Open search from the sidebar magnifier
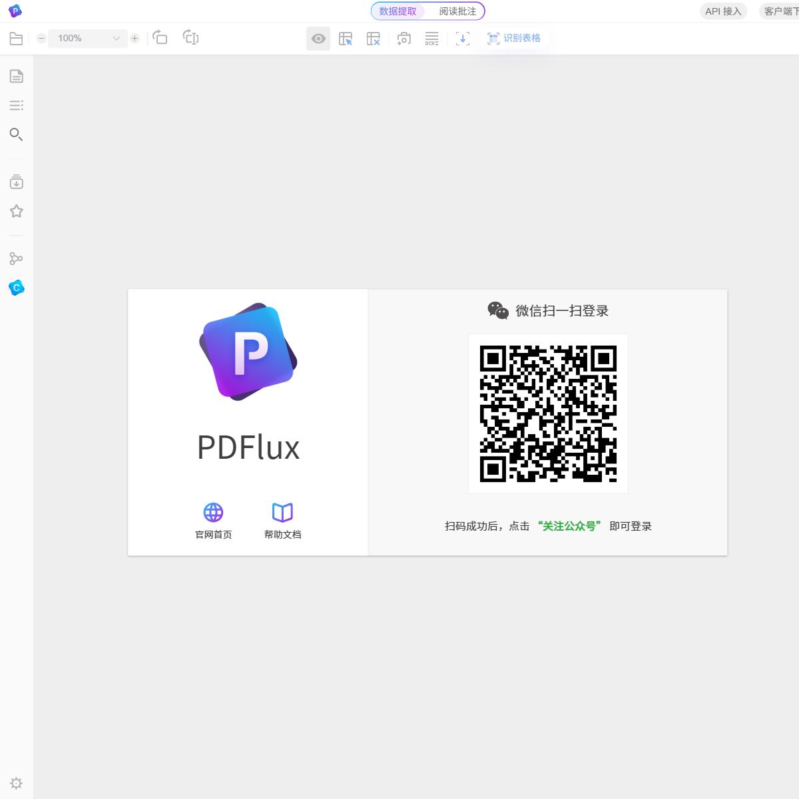The image size is (799, 799). tap(17, 134)
